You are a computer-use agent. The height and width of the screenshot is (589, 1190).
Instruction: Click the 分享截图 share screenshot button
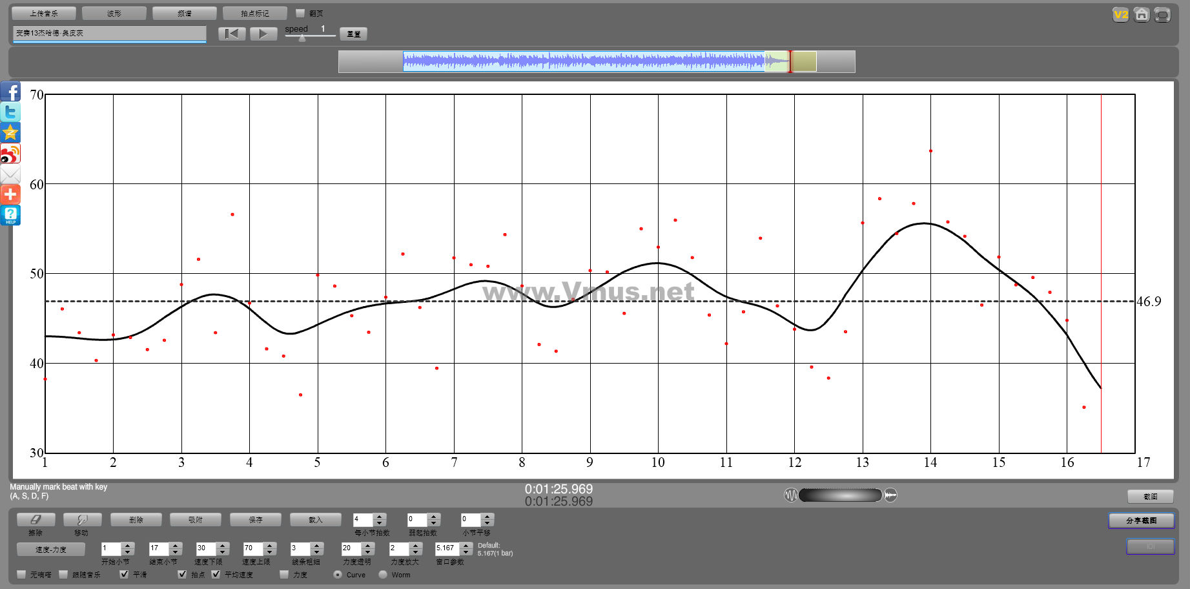point(1141,521)
